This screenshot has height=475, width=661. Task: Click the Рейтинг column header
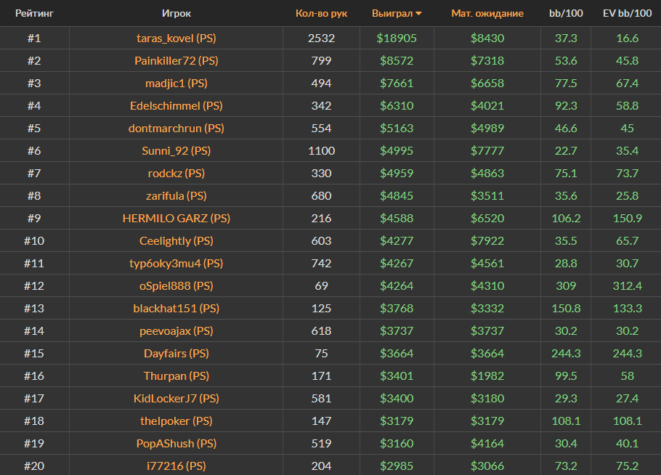[34, 13]
